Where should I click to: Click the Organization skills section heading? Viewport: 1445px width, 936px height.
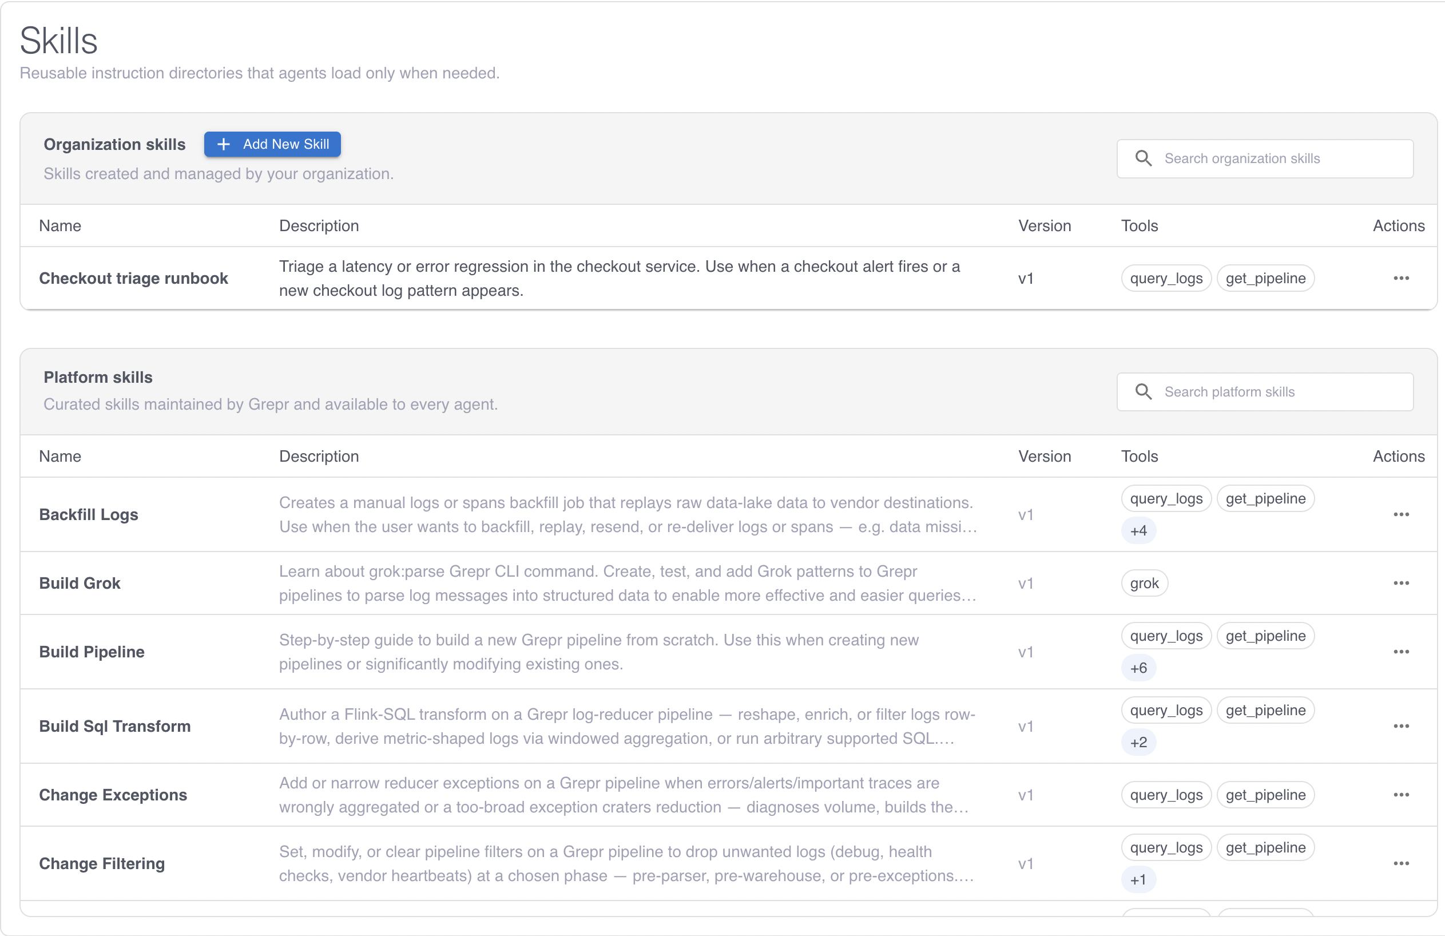[x=114, y=144]
